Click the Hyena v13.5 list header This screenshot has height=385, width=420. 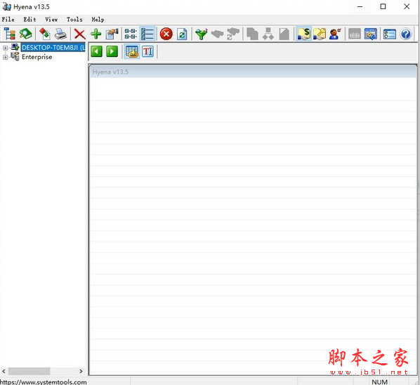(x=253, y=72)
